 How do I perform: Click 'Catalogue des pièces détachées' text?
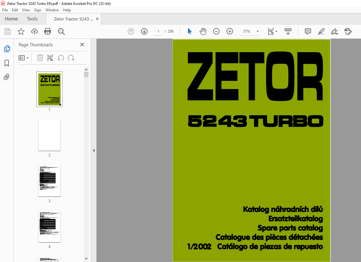(269, 237)
